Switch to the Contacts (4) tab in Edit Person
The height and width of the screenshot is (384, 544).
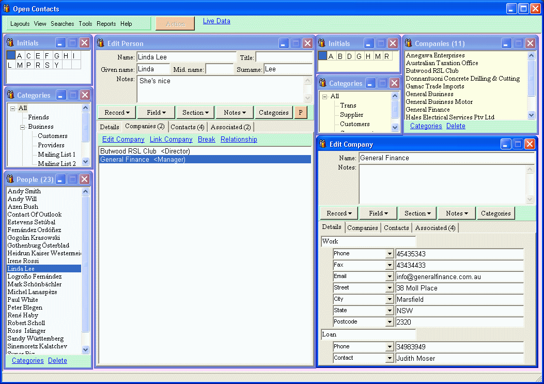click(x=188, y=127)
